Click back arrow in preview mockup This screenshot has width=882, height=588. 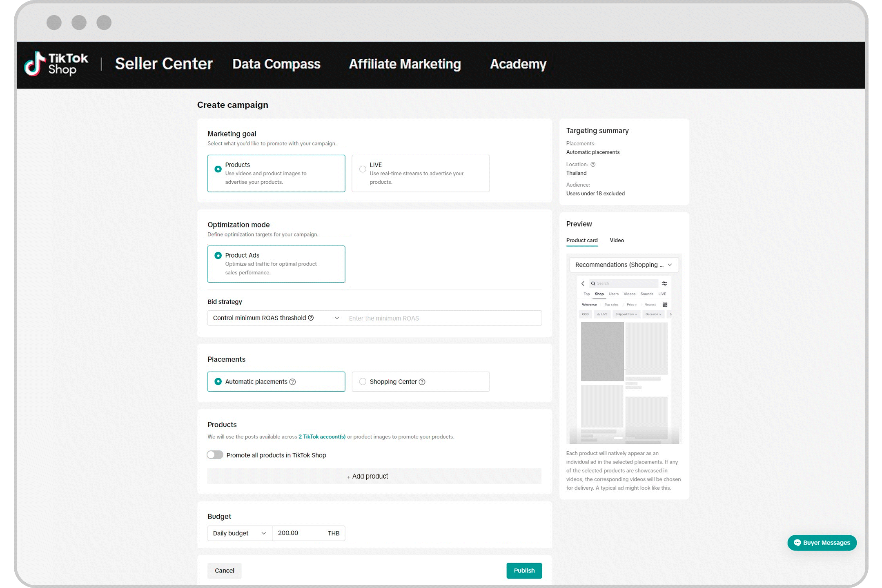tap(583, 283)
